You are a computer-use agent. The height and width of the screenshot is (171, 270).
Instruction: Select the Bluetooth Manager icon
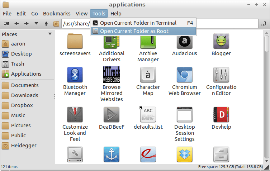(75, 75)
